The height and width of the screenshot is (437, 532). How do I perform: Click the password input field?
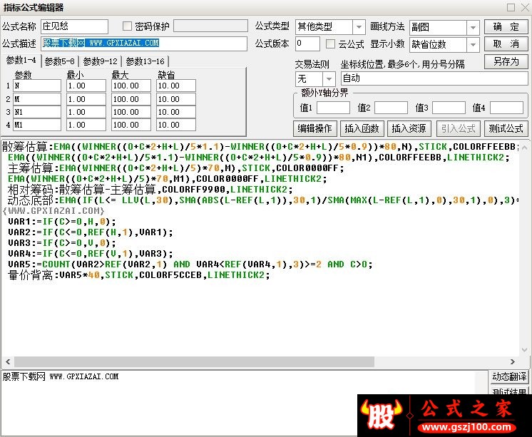coord(210,26)
